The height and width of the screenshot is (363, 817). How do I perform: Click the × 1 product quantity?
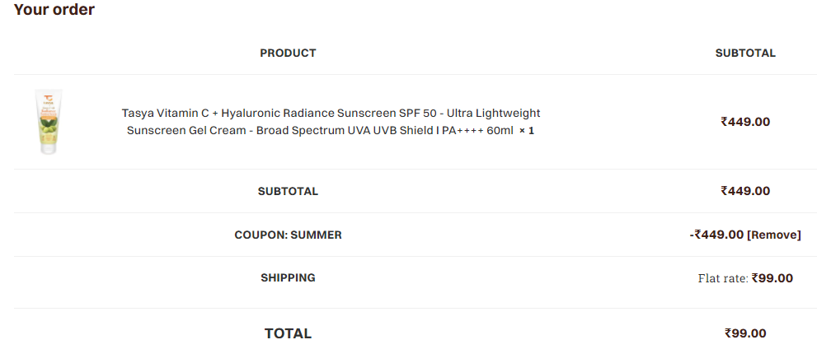[x=526, y=131]
